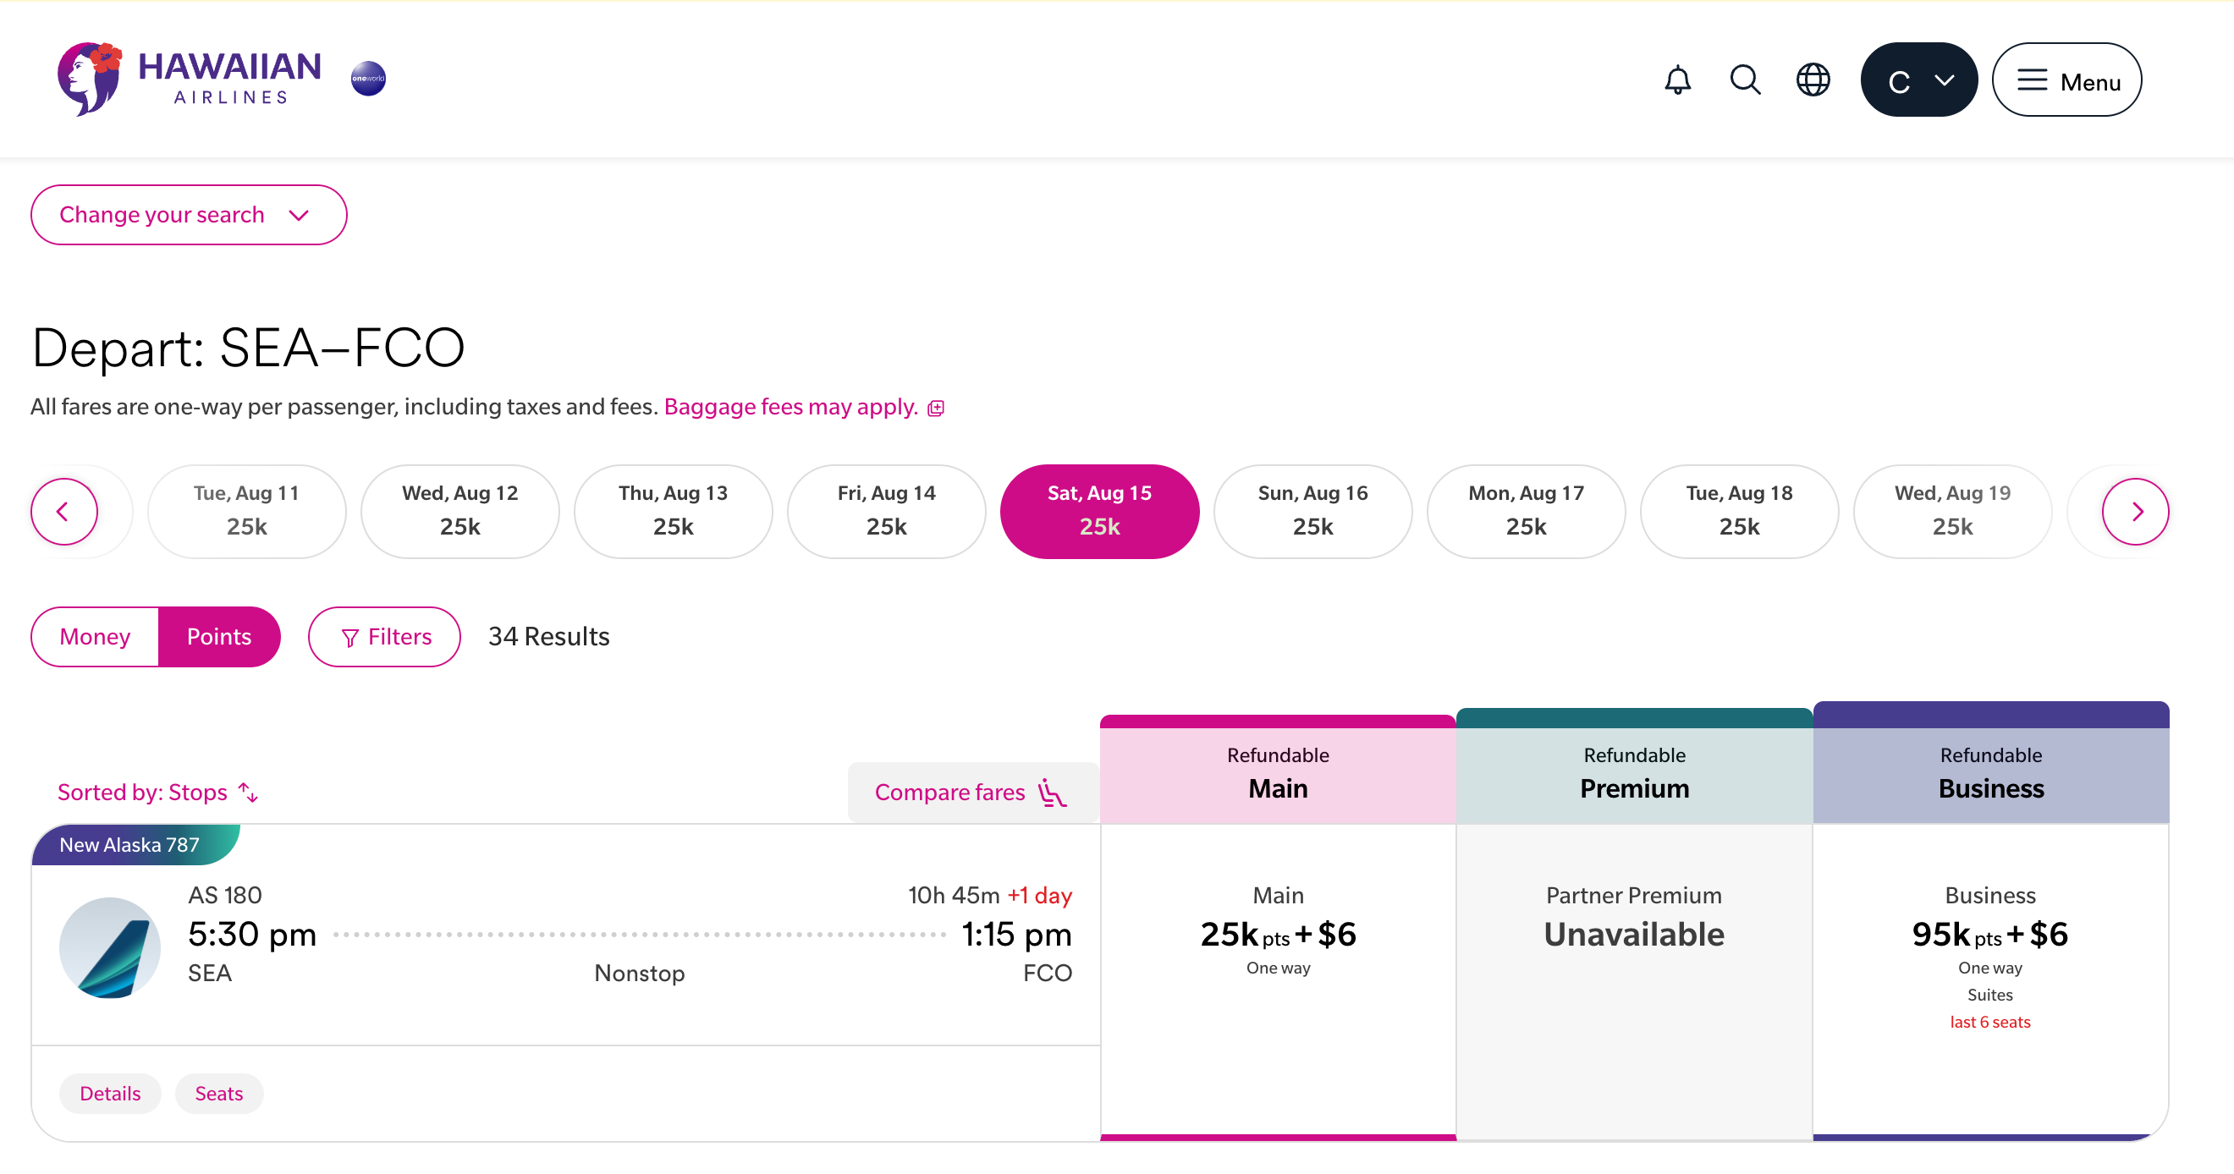The height and width of the screenshot is (1174, 2234).
Task: Select the Mon, Aug 17 date tab
Action: [x=1527, y=512]
